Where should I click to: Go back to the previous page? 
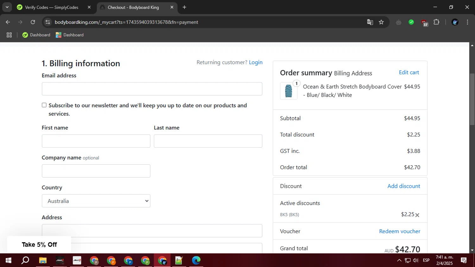[x=8, y=22]
